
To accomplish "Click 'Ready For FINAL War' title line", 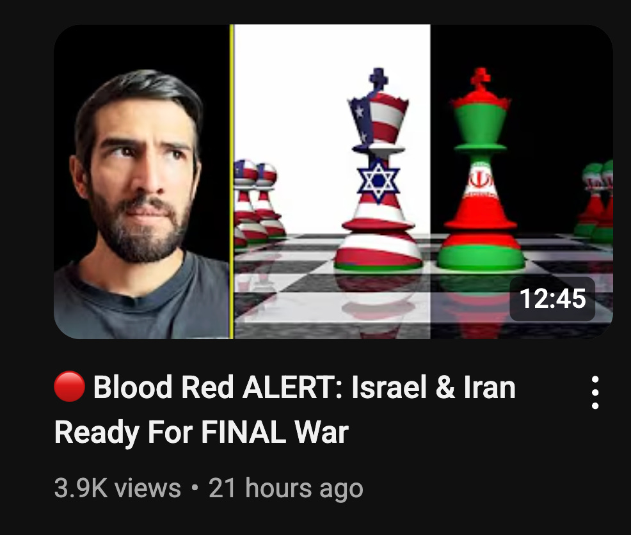I will click(201, 433).
